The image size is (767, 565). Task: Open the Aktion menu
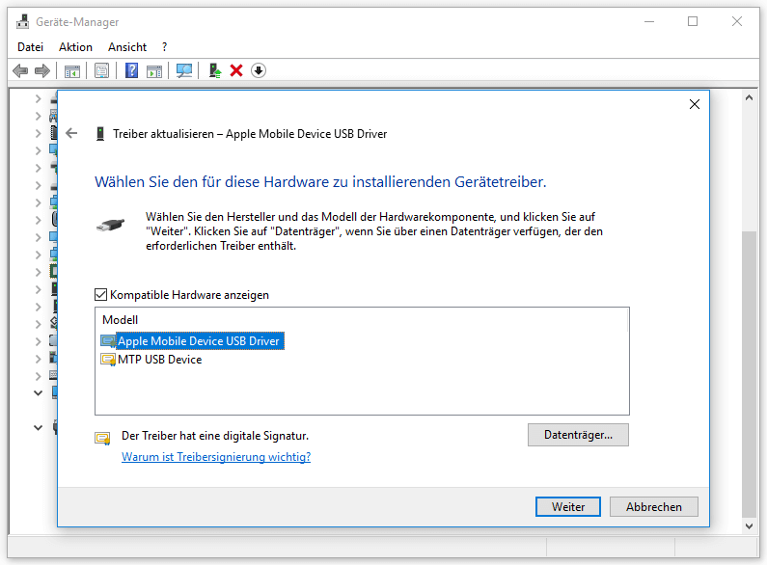pos(75,47)
